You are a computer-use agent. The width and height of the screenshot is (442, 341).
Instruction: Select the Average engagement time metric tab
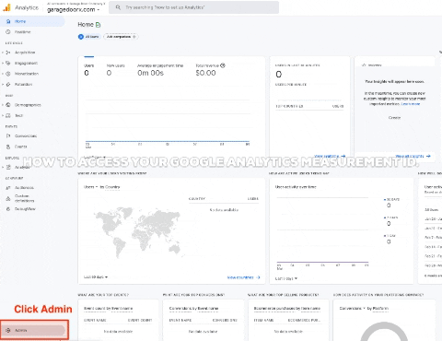(160, 70)
